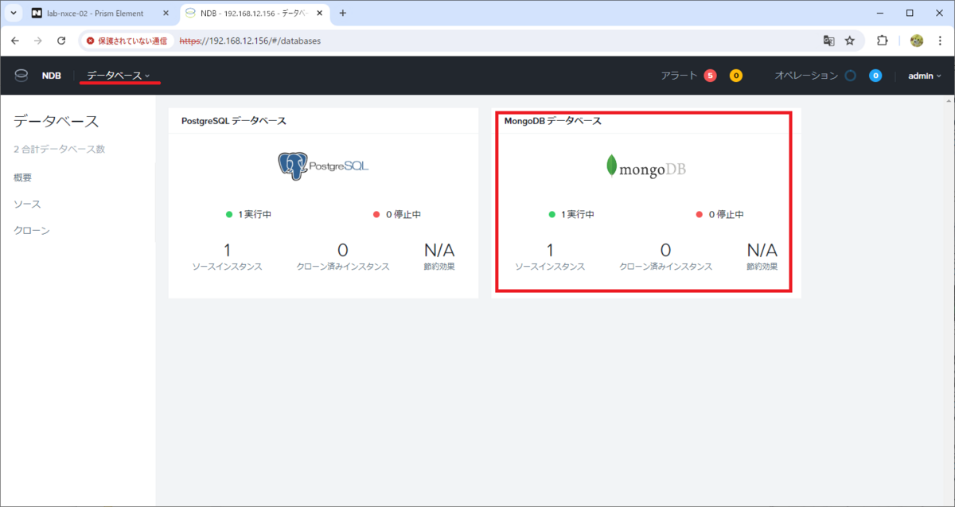The width and height of the screenshot is (955, 507).
Task: Click PostgreSQL 節約効果 N/A value
Action: point(439,250)
